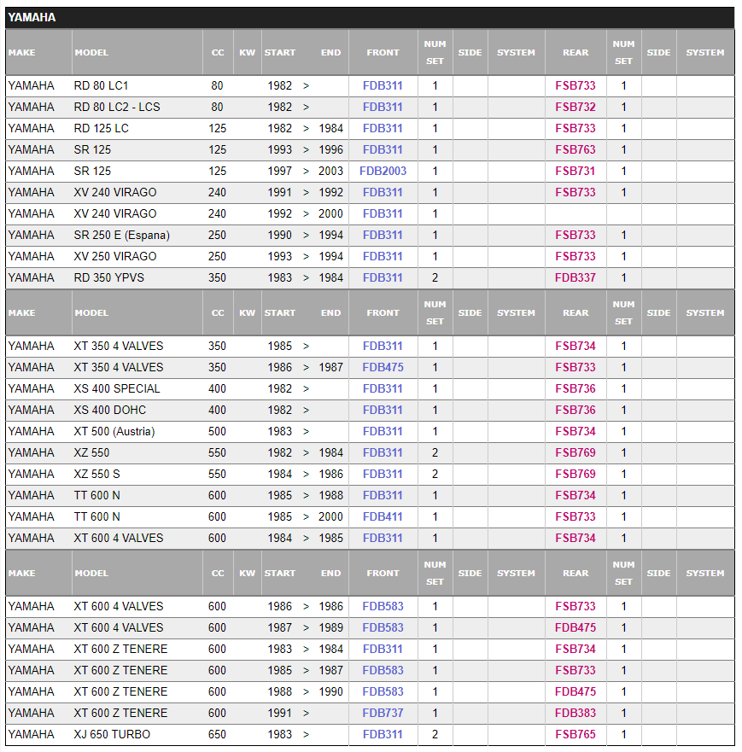The height and width of the screenshot is (752, 742).
Task: Click FDB475 rear link in 1988 XT 600 Z TENERE row
Action: (575, 691)
